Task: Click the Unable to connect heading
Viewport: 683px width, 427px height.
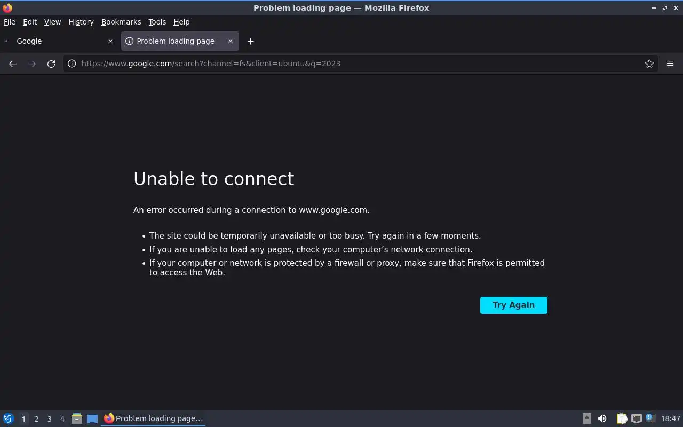Action: (x=213, y=179)
